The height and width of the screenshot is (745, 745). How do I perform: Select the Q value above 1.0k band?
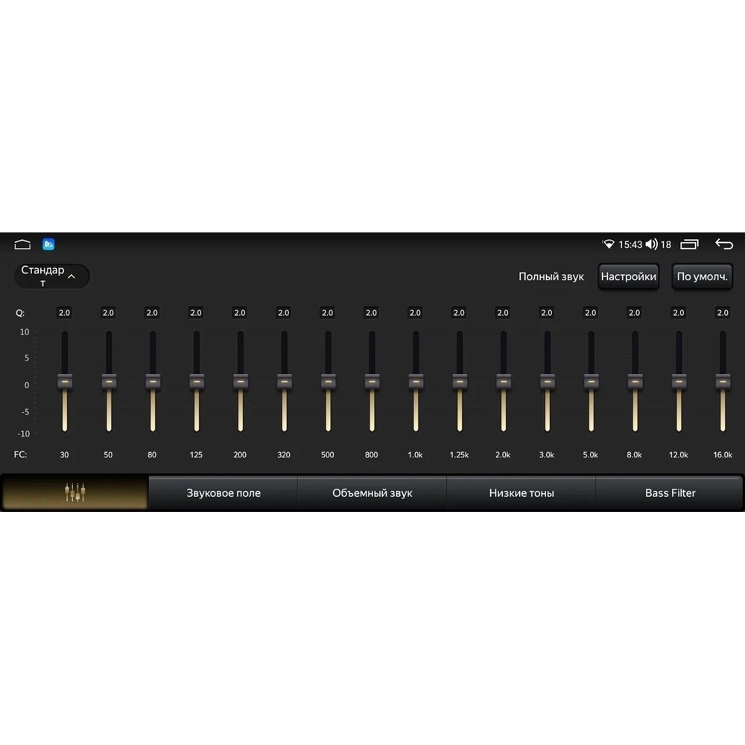tap(415, 313)
